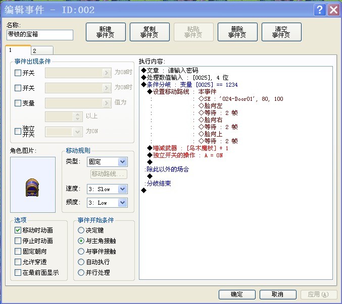Click the 分歧结束 line
The width and height of the screenshot is (342, 304).
[158, 183]
